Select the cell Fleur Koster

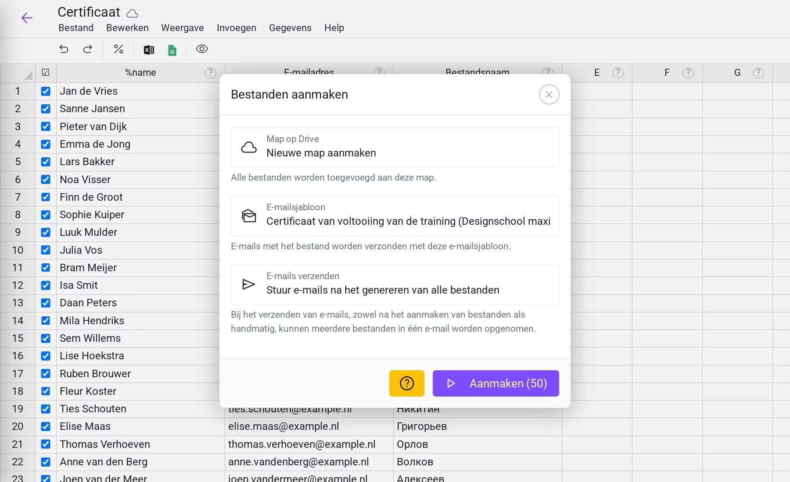(x=138, y=391)
